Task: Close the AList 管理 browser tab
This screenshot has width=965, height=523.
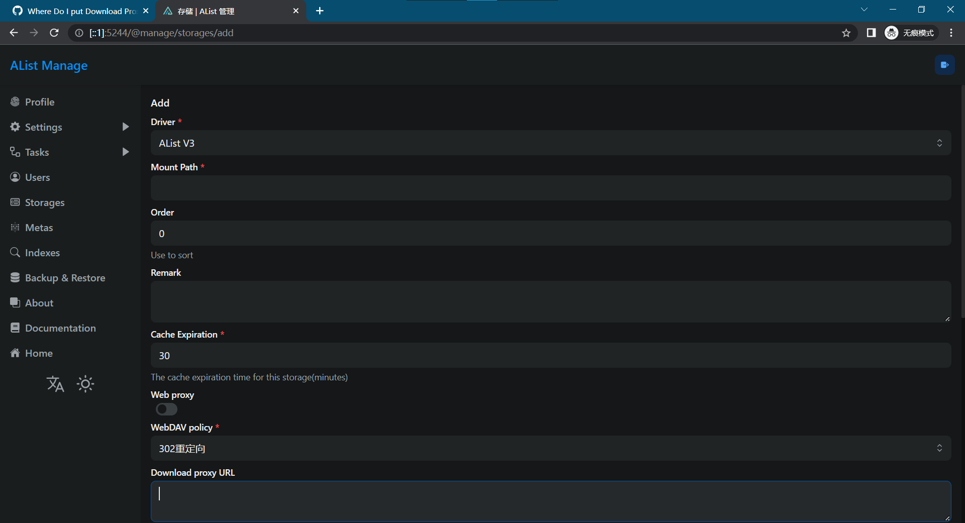Action: 296,11
